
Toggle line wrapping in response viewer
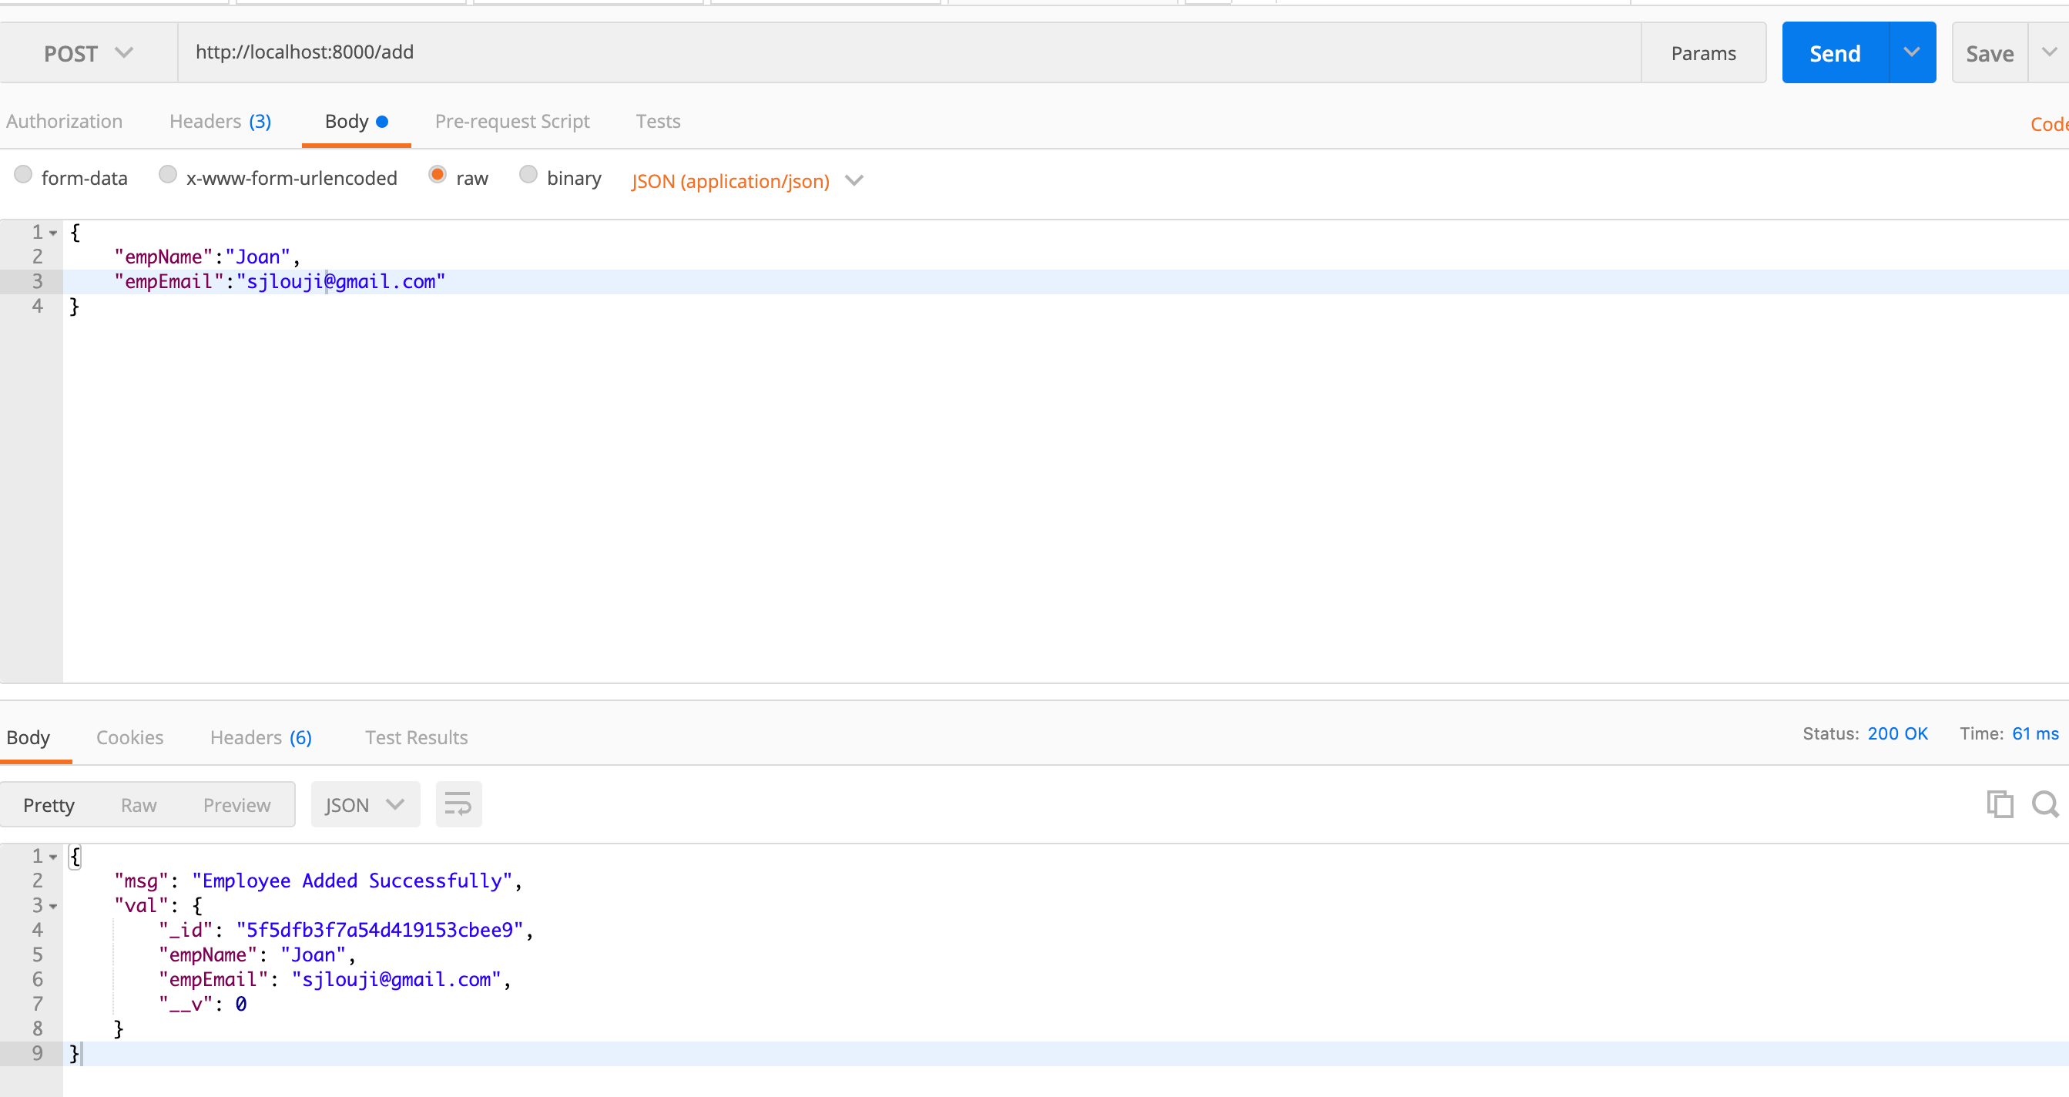(458, 804)
